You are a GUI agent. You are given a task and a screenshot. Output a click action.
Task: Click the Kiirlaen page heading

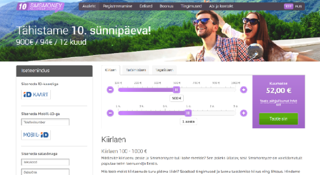point(114,139)
